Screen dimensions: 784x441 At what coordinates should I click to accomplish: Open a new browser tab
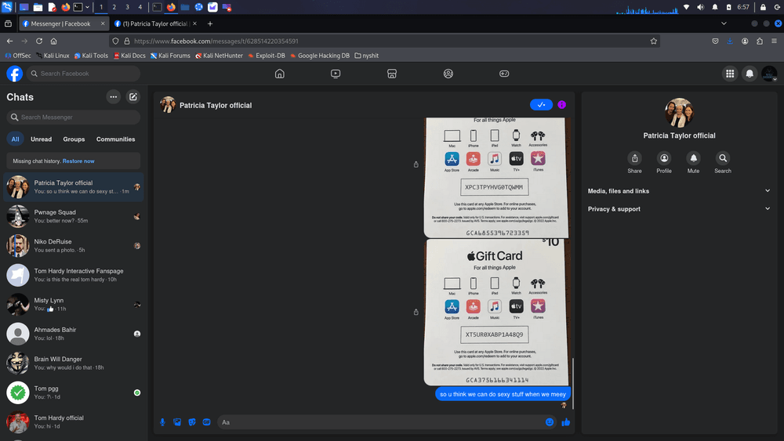pos(210,23)
